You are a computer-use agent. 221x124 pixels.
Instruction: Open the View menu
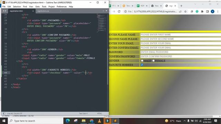click(31, 7)
